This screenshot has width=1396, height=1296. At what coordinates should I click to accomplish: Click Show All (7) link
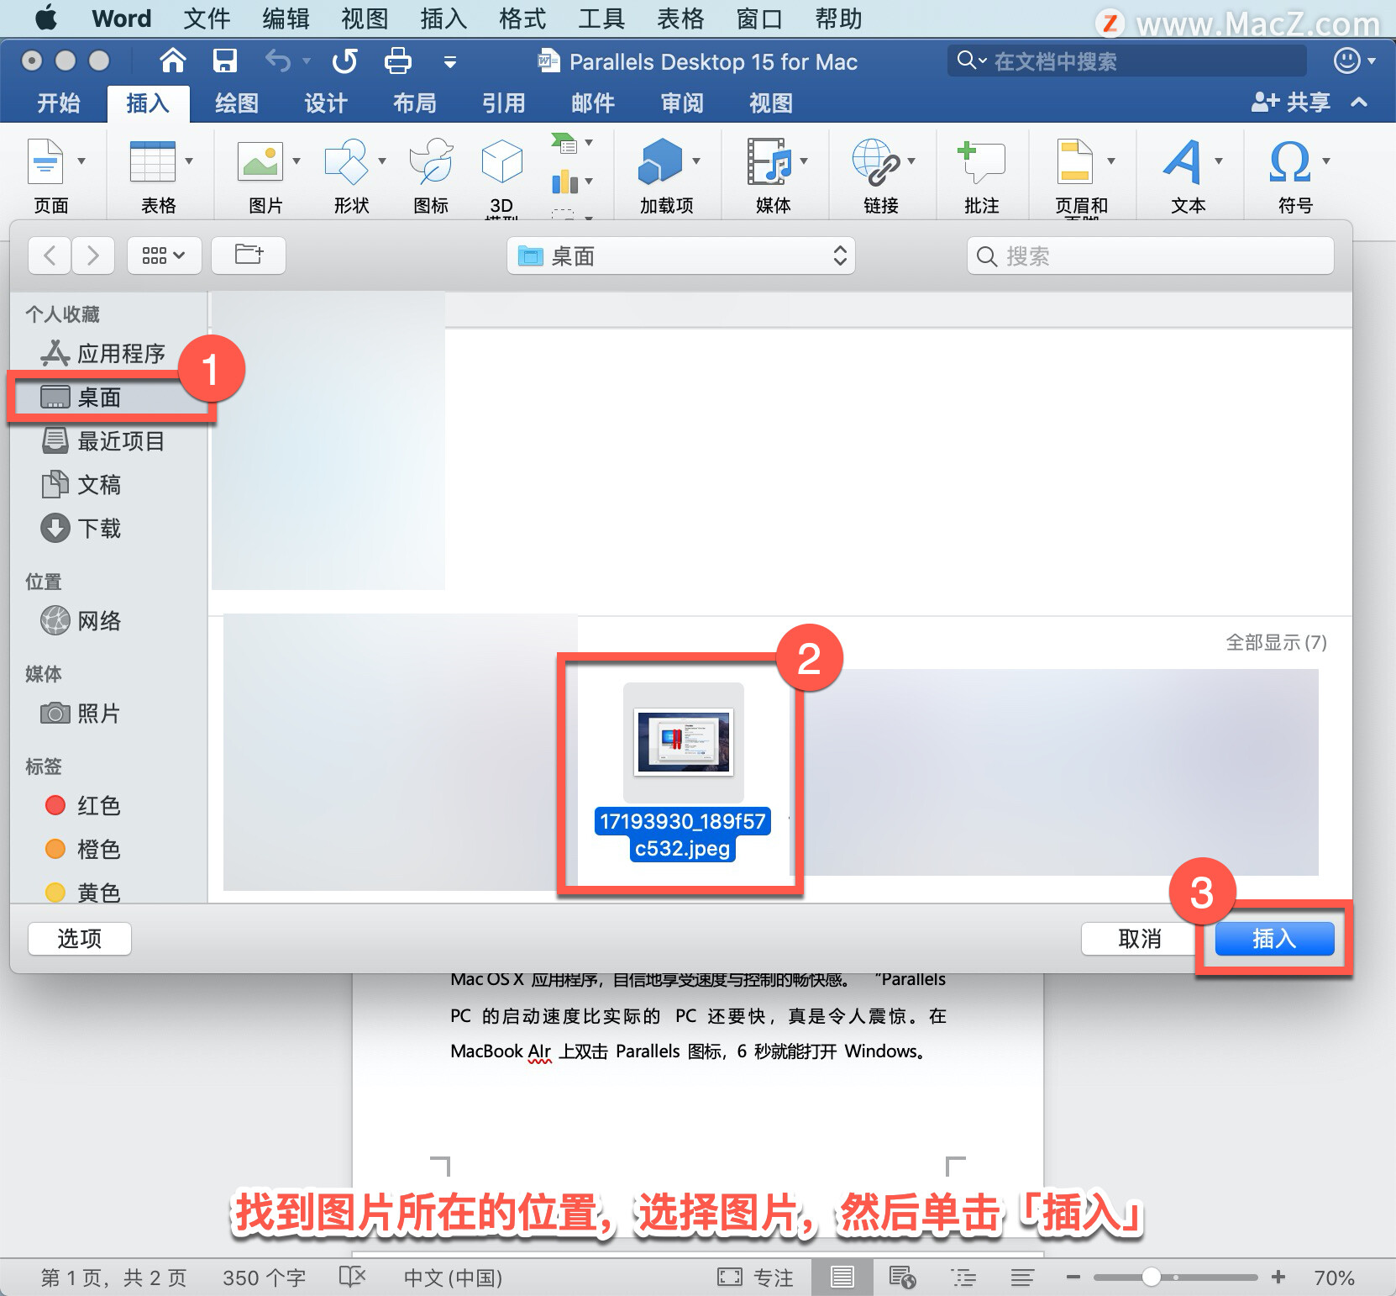1276,642
